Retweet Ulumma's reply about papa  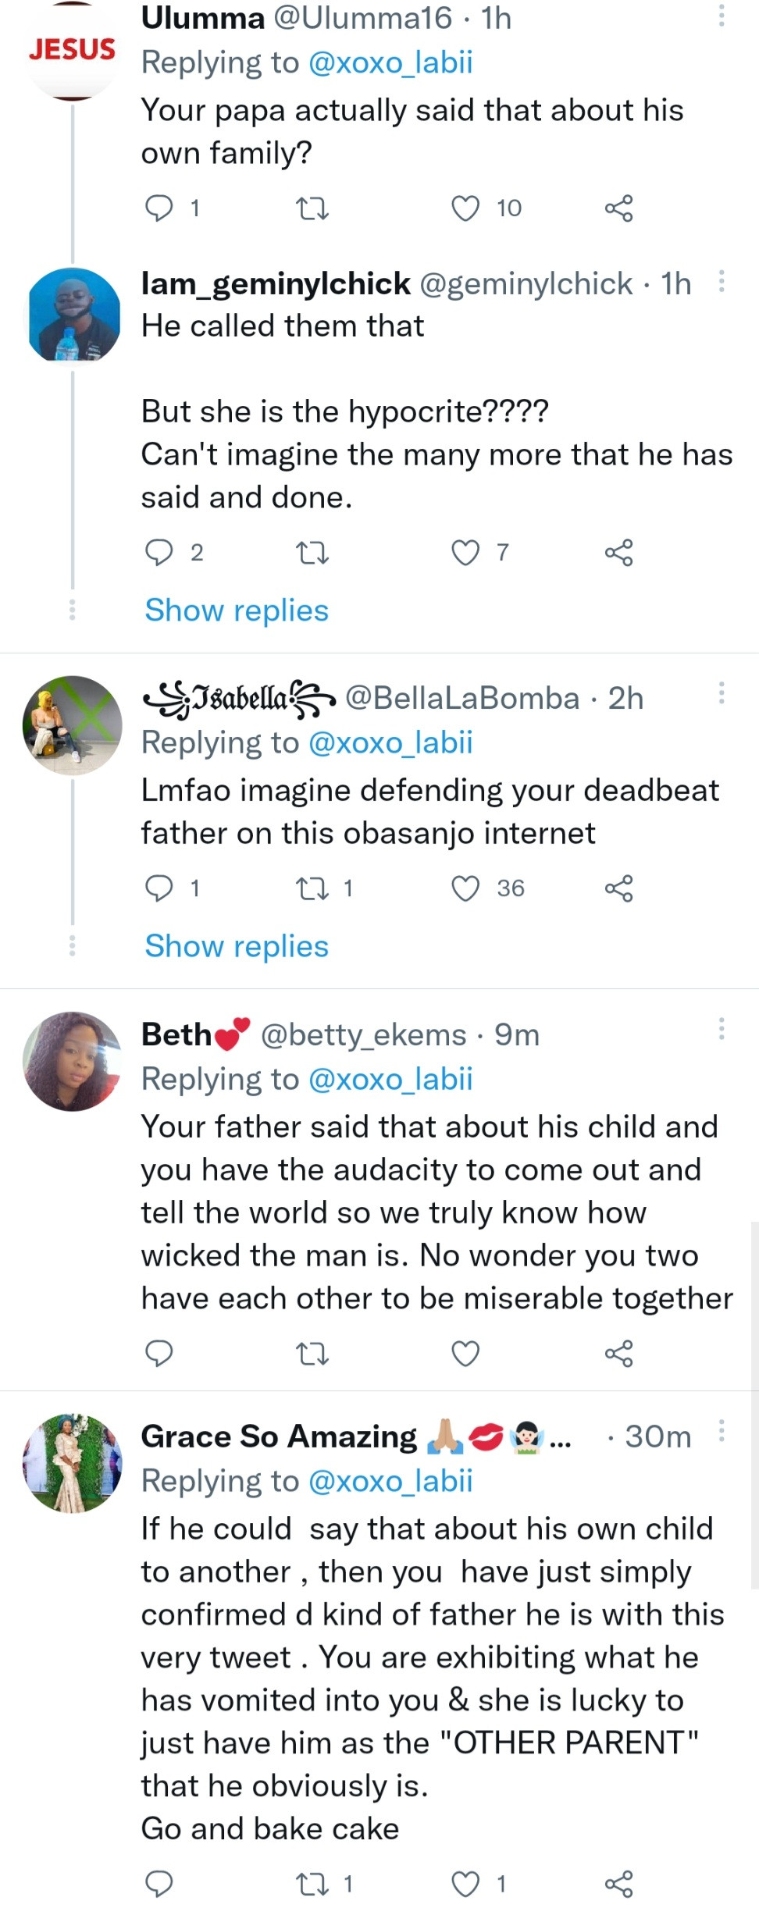313,209
